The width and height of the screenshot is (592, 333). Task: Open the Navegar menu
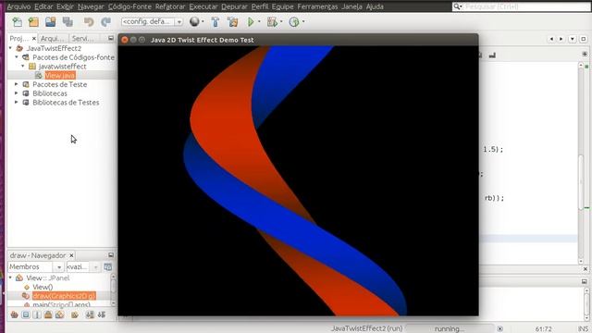(x=91, y=6)
